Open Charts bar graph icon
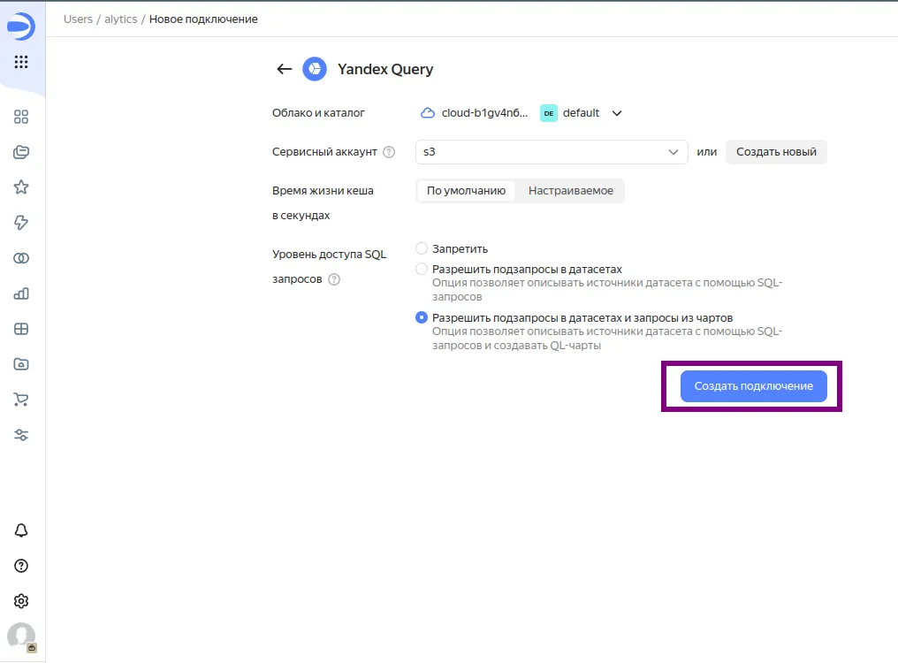Viewport: 898px width, 663px height. pyautogui.click(x=21, y=293)
